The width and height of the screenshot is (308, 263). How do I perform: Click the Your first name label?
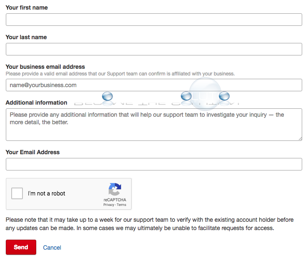[27, 8]
